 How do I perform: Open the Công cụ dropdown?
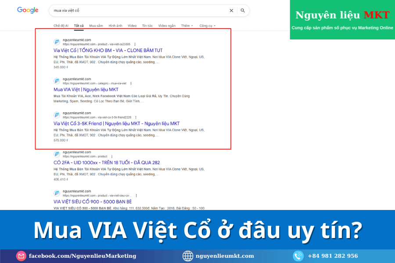[x=207, y=26]
